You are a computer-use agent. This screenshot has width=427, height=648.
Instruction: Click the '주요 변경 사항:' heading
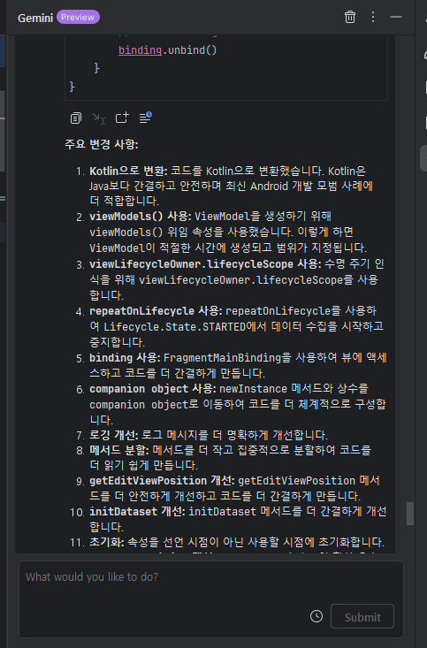point(102,144)
